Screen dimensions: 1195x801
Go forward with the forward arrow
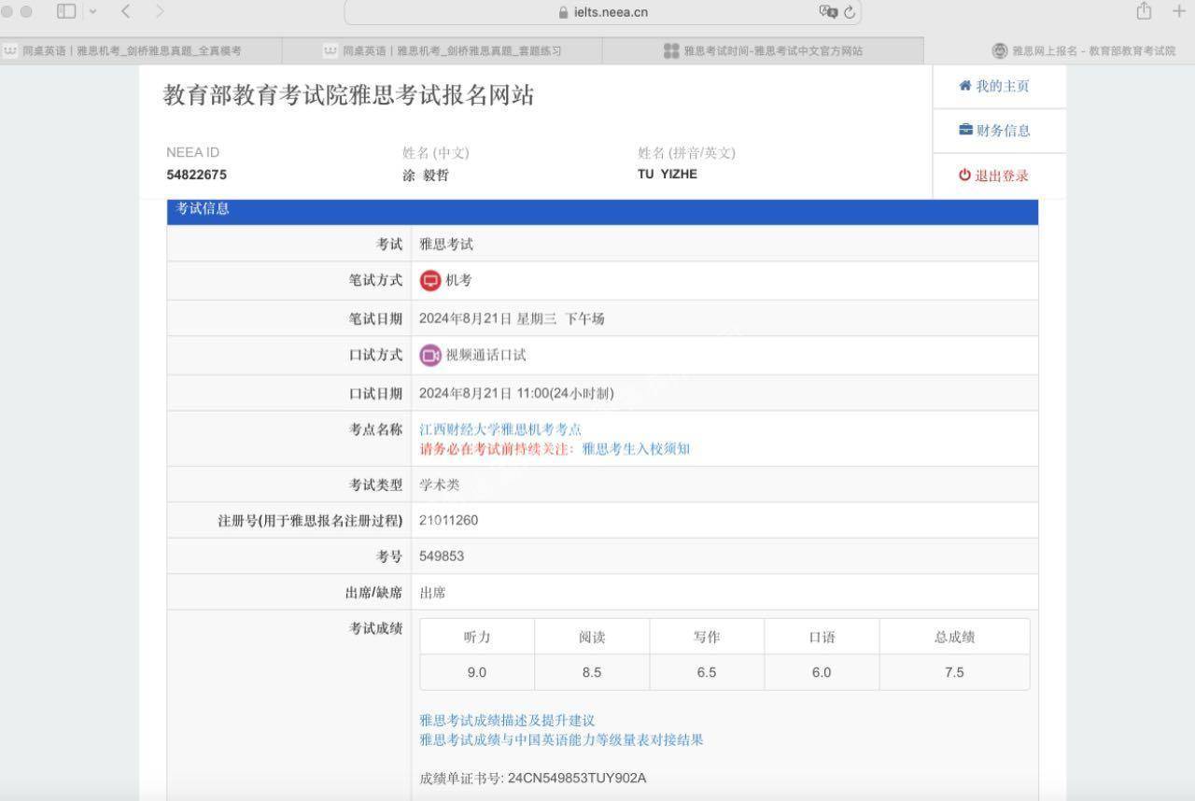(160, 11)
